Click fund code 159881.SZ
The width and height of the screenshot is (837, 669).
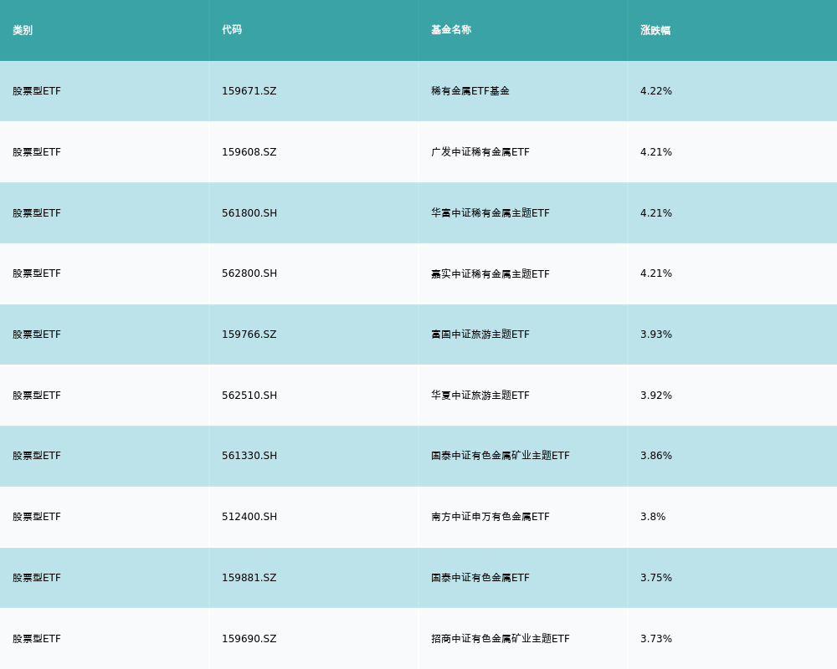pos(249,578)
